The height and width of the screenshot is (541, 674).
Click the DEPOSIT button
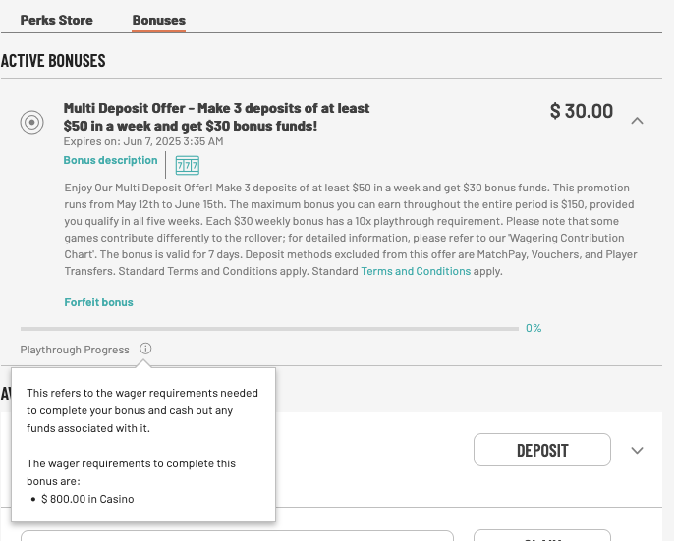coord(542,450)
